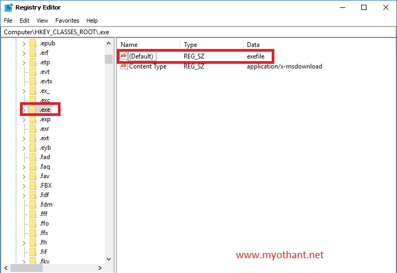The image size is (397, 273).
Task: Click the .exe folder icon
Action: click(x=33, y=110)
